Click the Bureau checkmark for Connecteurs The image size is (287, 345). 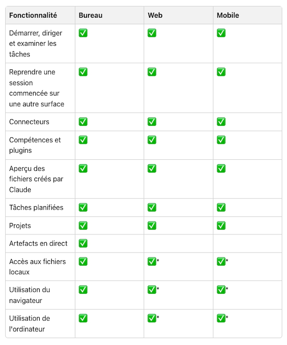coord(83,122)
